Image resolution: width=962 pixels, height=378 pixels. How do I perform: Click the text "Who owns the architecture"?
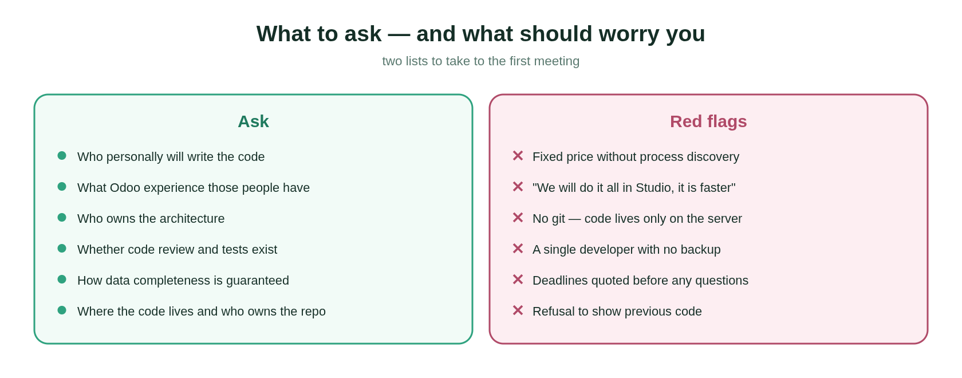tap(151, 219)
